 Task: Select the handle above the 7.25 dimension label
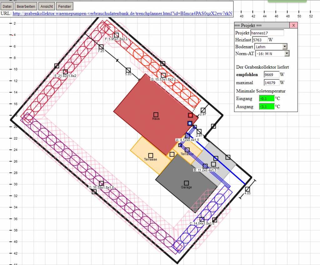point(101,47)
